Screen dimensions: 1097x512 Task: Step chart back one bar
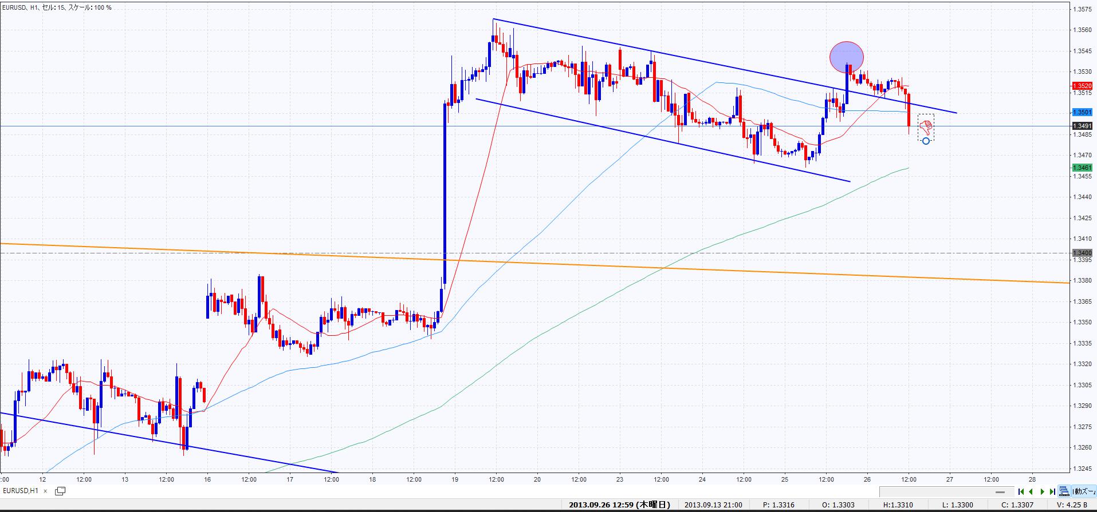pos(1031,491)
